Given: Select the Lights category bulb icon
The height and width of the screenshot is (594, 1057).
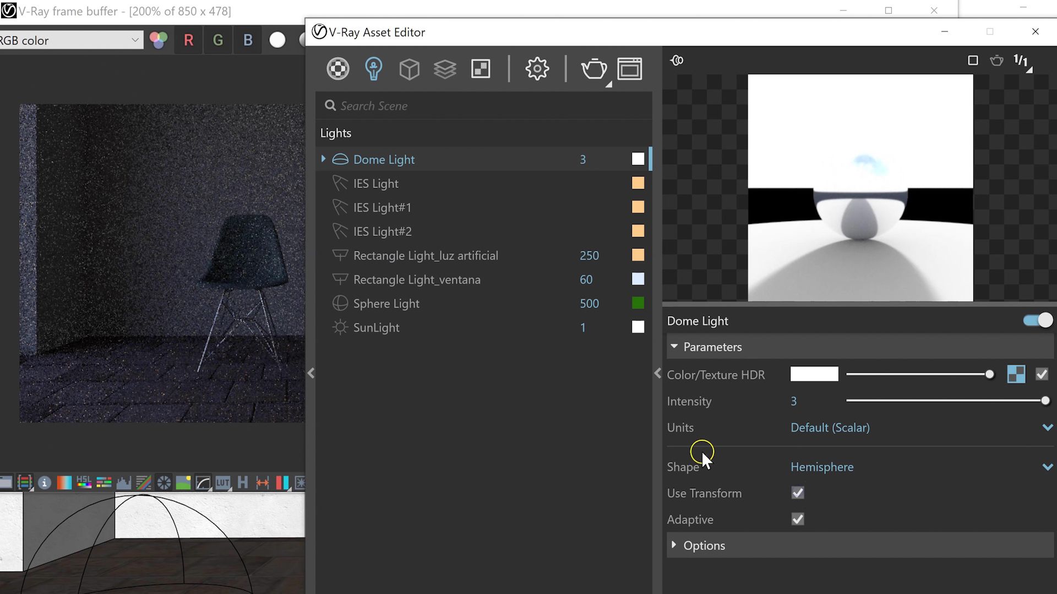Looking at the screenshot, I should point(373,69).
